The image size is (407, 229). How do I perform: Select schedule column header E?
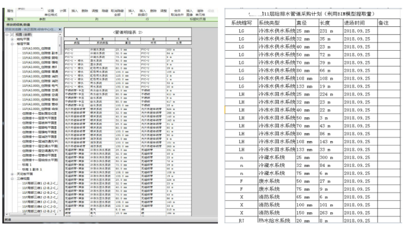179,39
